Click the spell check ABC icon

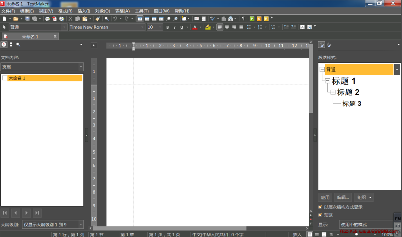click(212, 19)
